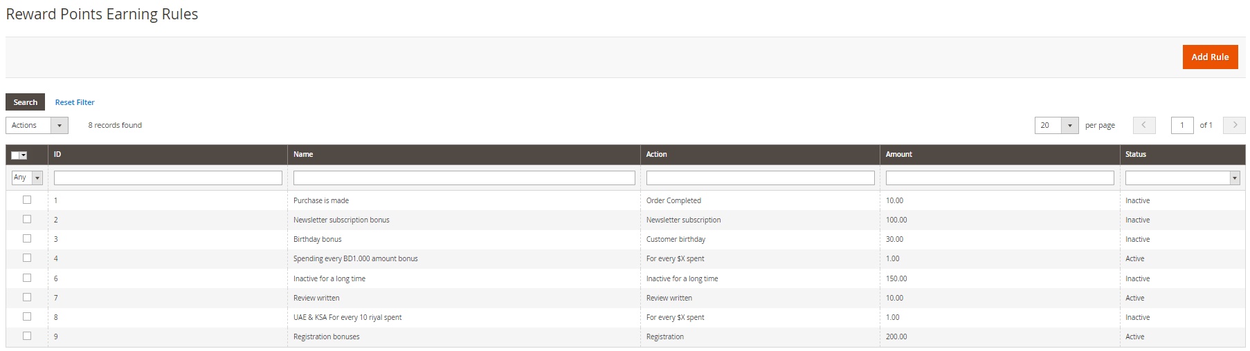Sort by ID column header
Viewport: 1250px width, 351px height.
click(167, 154)
